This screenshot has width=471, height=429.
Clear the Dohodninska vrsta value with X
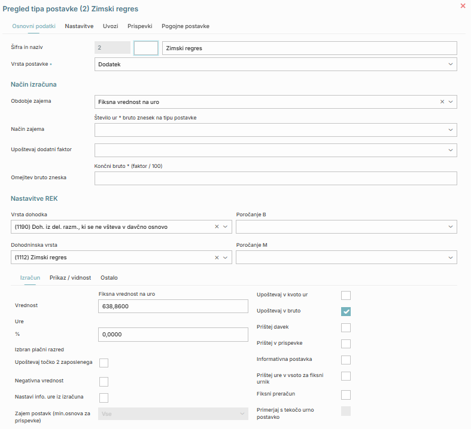coord(217,258)
